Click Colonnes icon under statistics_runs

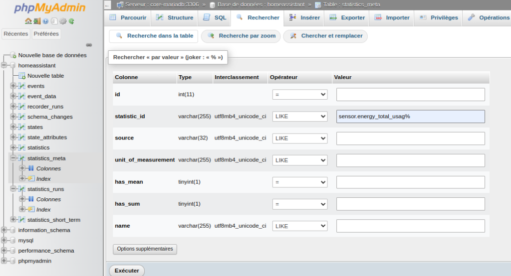(31, 199)
